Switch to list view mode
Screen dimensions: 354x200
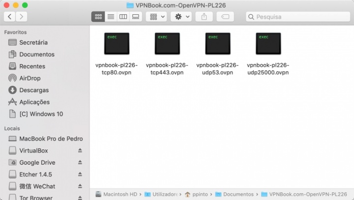tap(111, 17)
